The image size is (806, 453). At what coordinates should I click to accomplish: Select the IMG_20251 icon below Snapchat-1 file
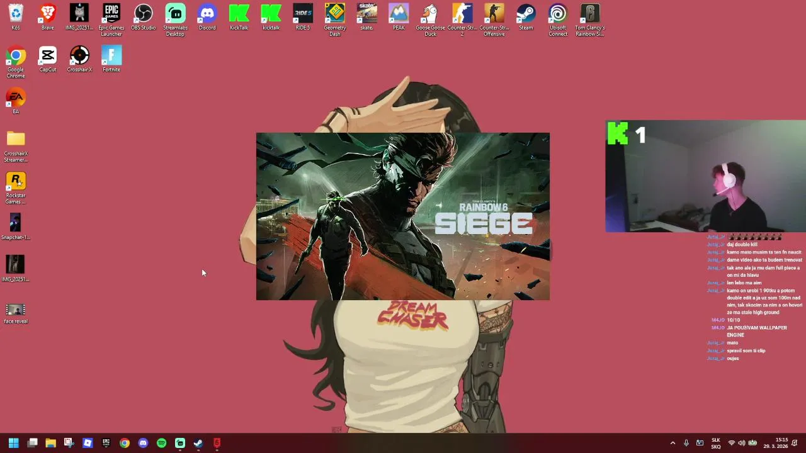tap(16, 269)
